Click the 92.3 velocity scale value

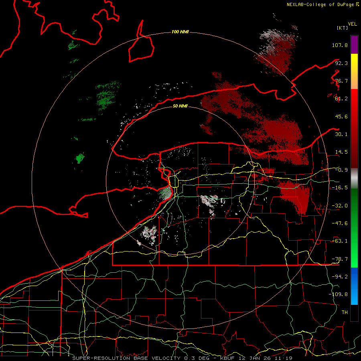(x=341, y=63)
